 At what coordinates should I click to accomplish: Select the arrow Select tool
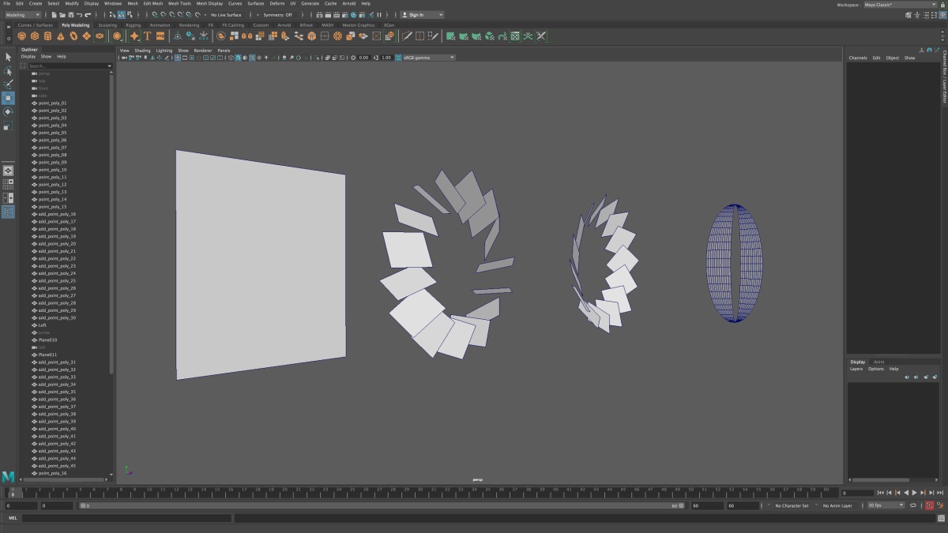coord(8,57)
